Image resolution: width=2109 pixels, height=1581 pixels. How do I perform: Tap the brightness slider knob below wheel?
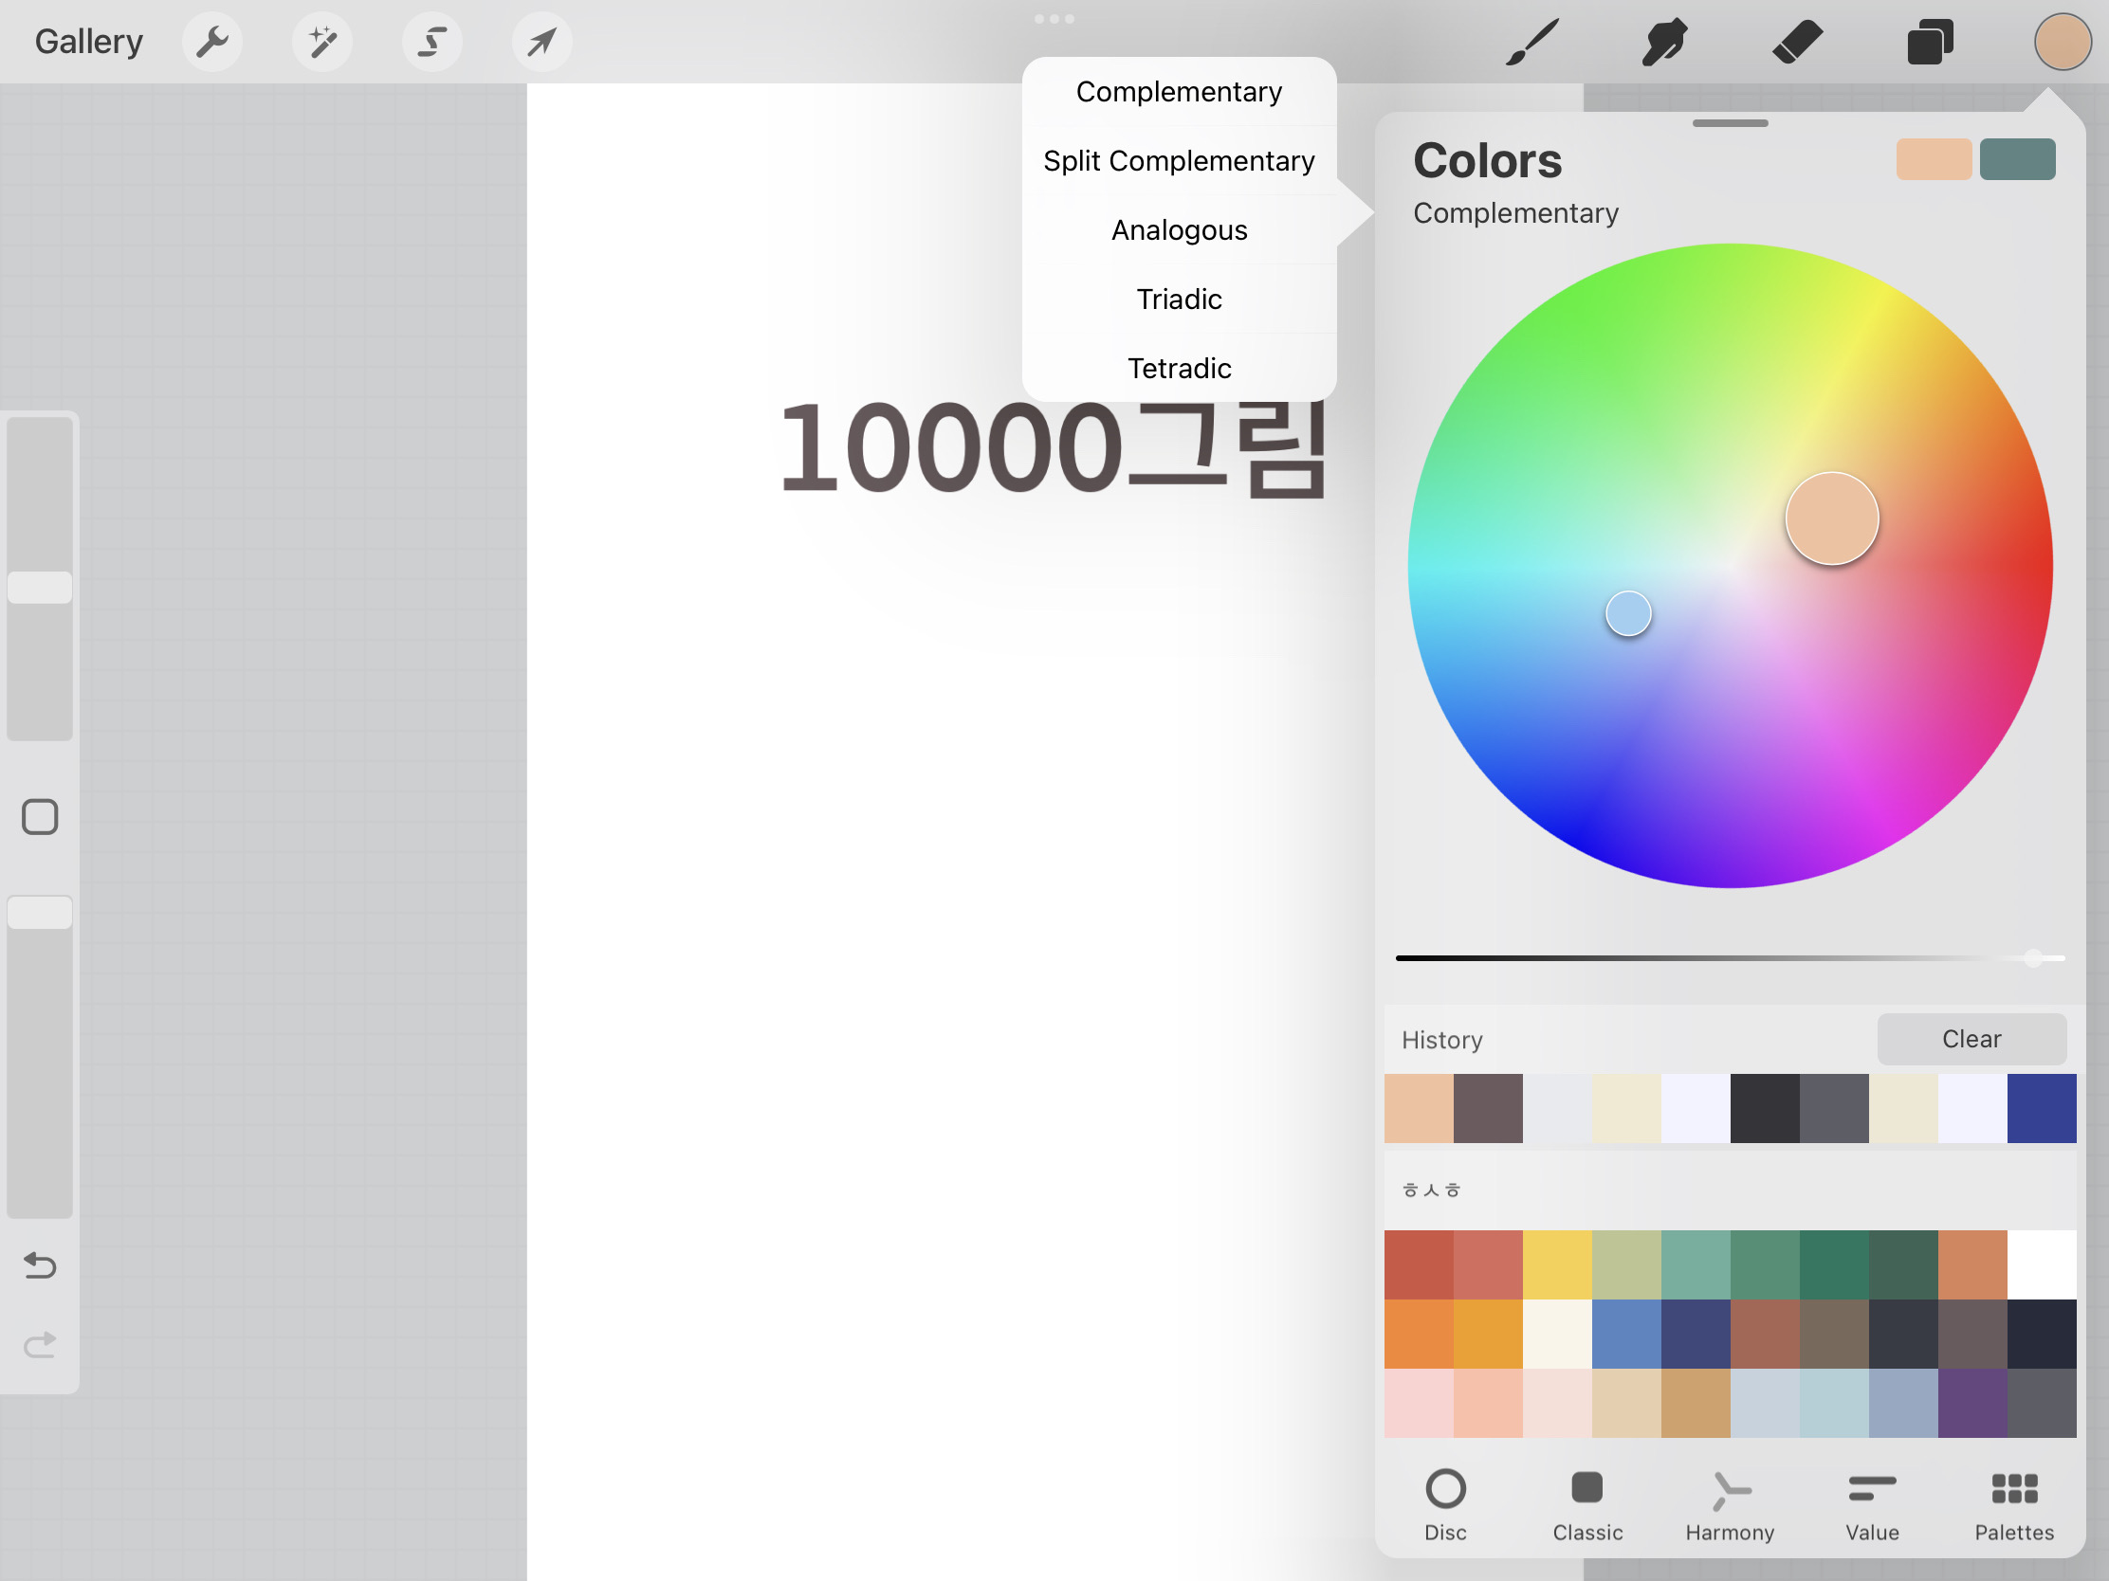2034,957
